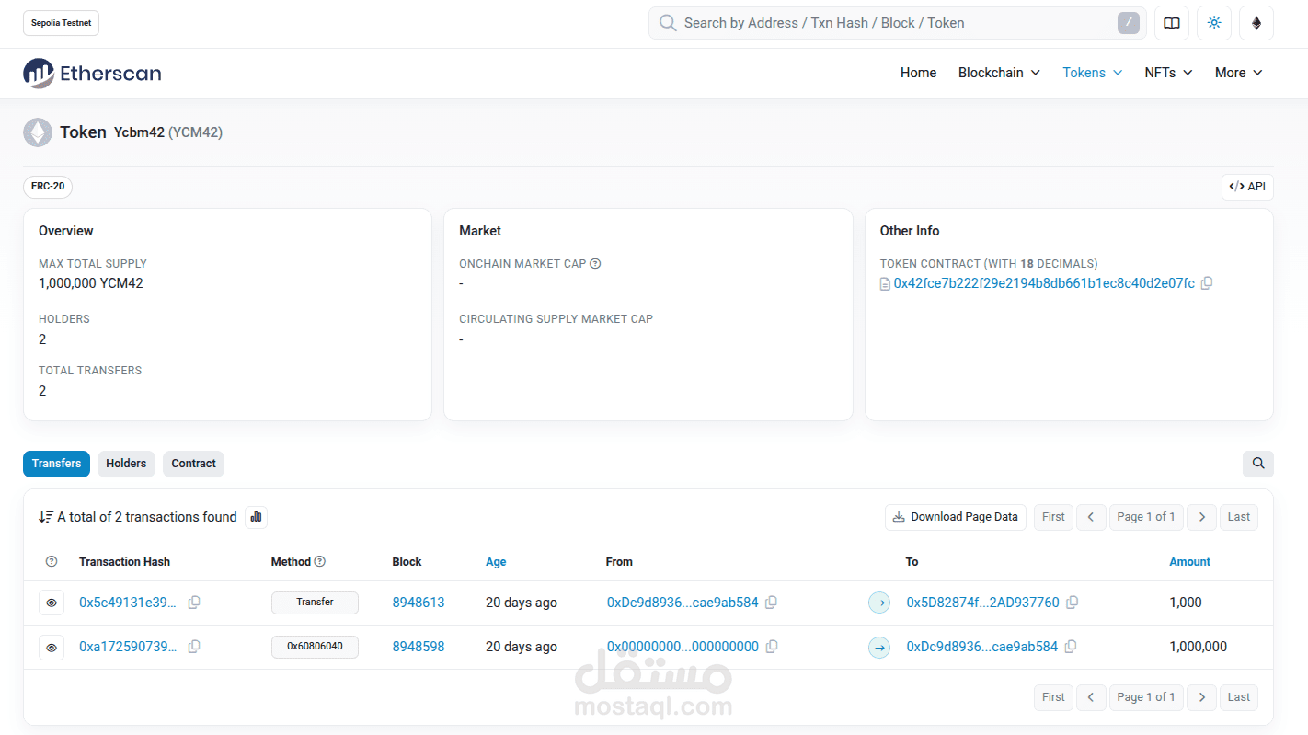The image size is (1308, 735).
Task: Copy To address in 1,000,000 row
Action: [x=1071, y=647]
